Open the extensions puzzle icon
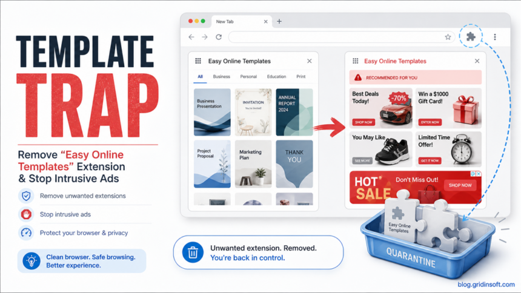Screen dimensions: 521x293 (x=471, y=36)
